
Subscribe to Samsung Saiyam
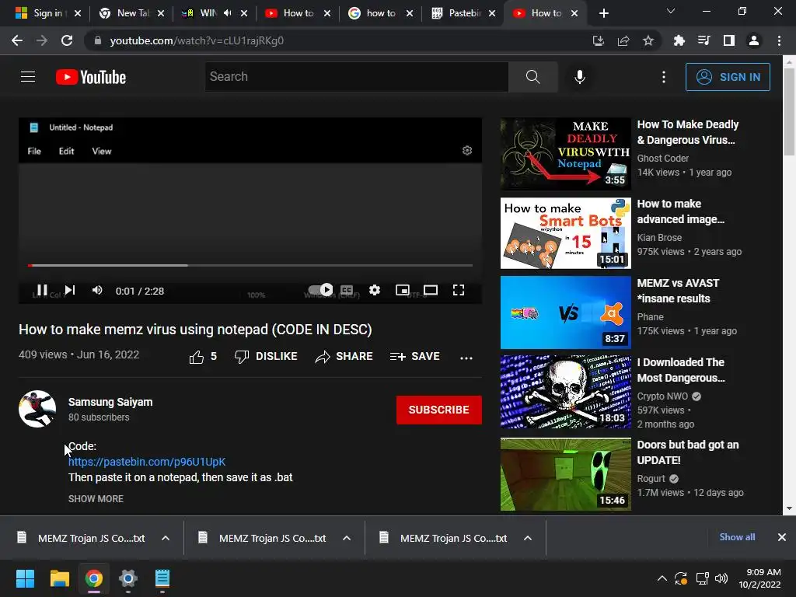coord(438,410)
